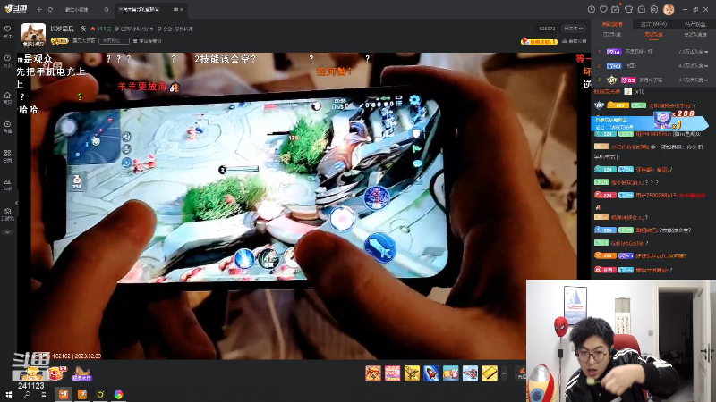716x402 pixels.
Task: Select the middle tab in the right panel
Action: tap(653, 24)
